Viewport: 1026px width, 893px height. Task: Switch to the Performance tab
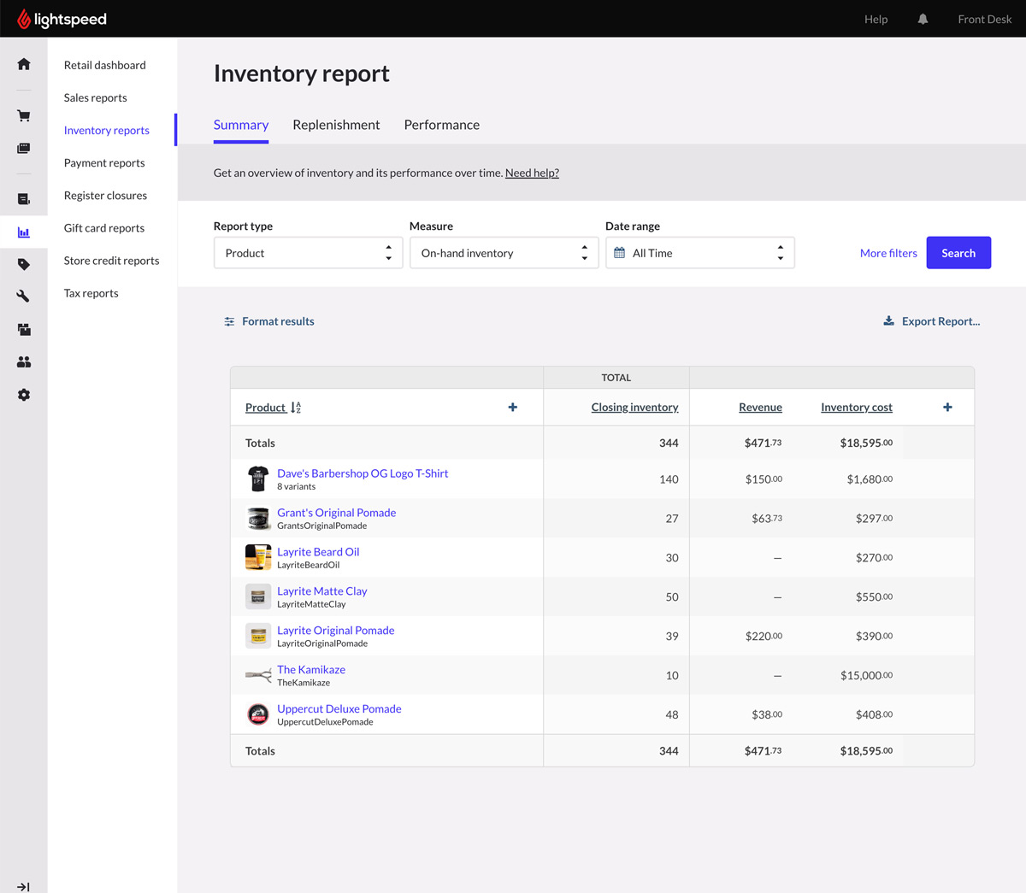click(441, 125)
